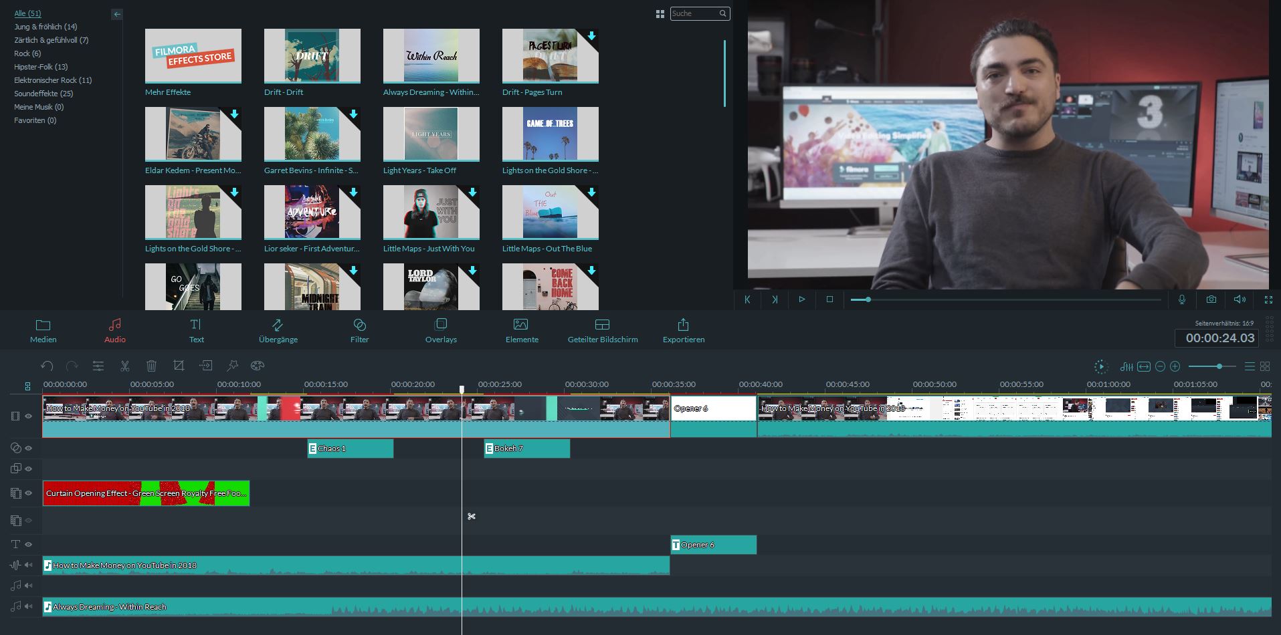Adjust preview volume via speaker icon
Screen dimensions: 1281x635
click(x=1240, y=299)
